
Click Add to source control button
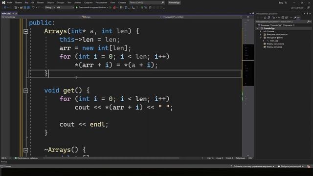point(252,166)
